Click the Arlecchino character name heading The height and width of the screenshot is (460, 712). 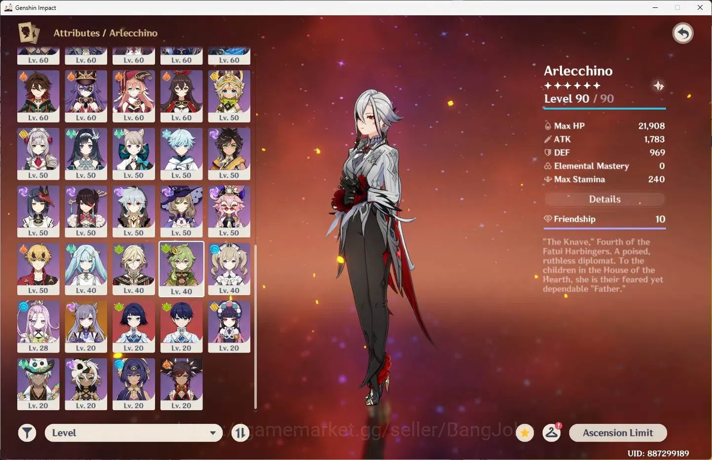(578, 71)
